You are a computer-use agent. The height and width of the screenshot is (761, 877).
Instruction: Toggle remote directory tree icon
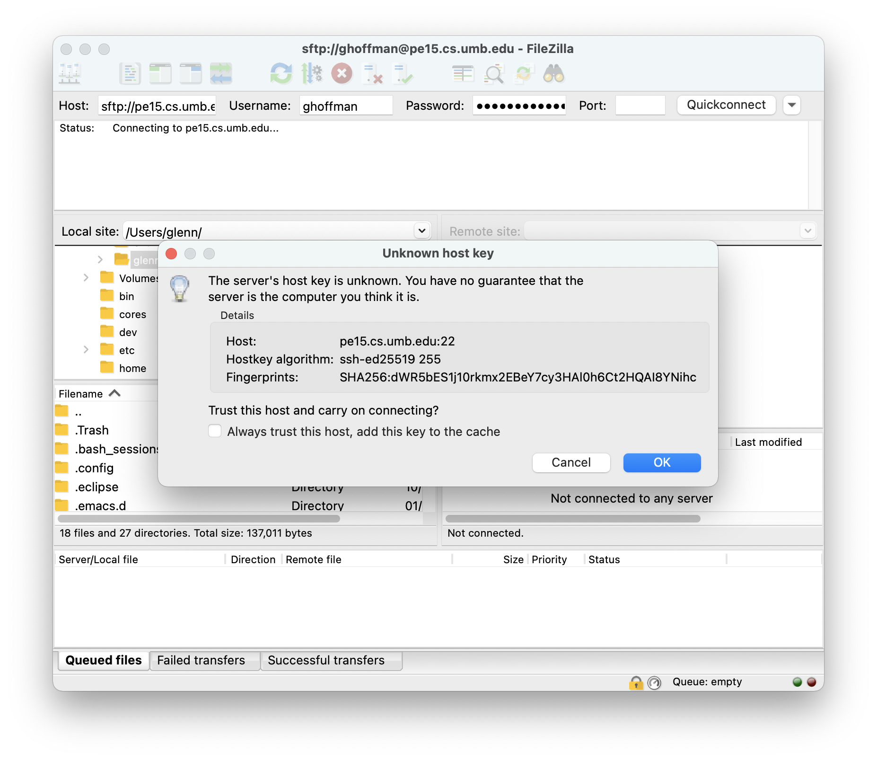191,74
